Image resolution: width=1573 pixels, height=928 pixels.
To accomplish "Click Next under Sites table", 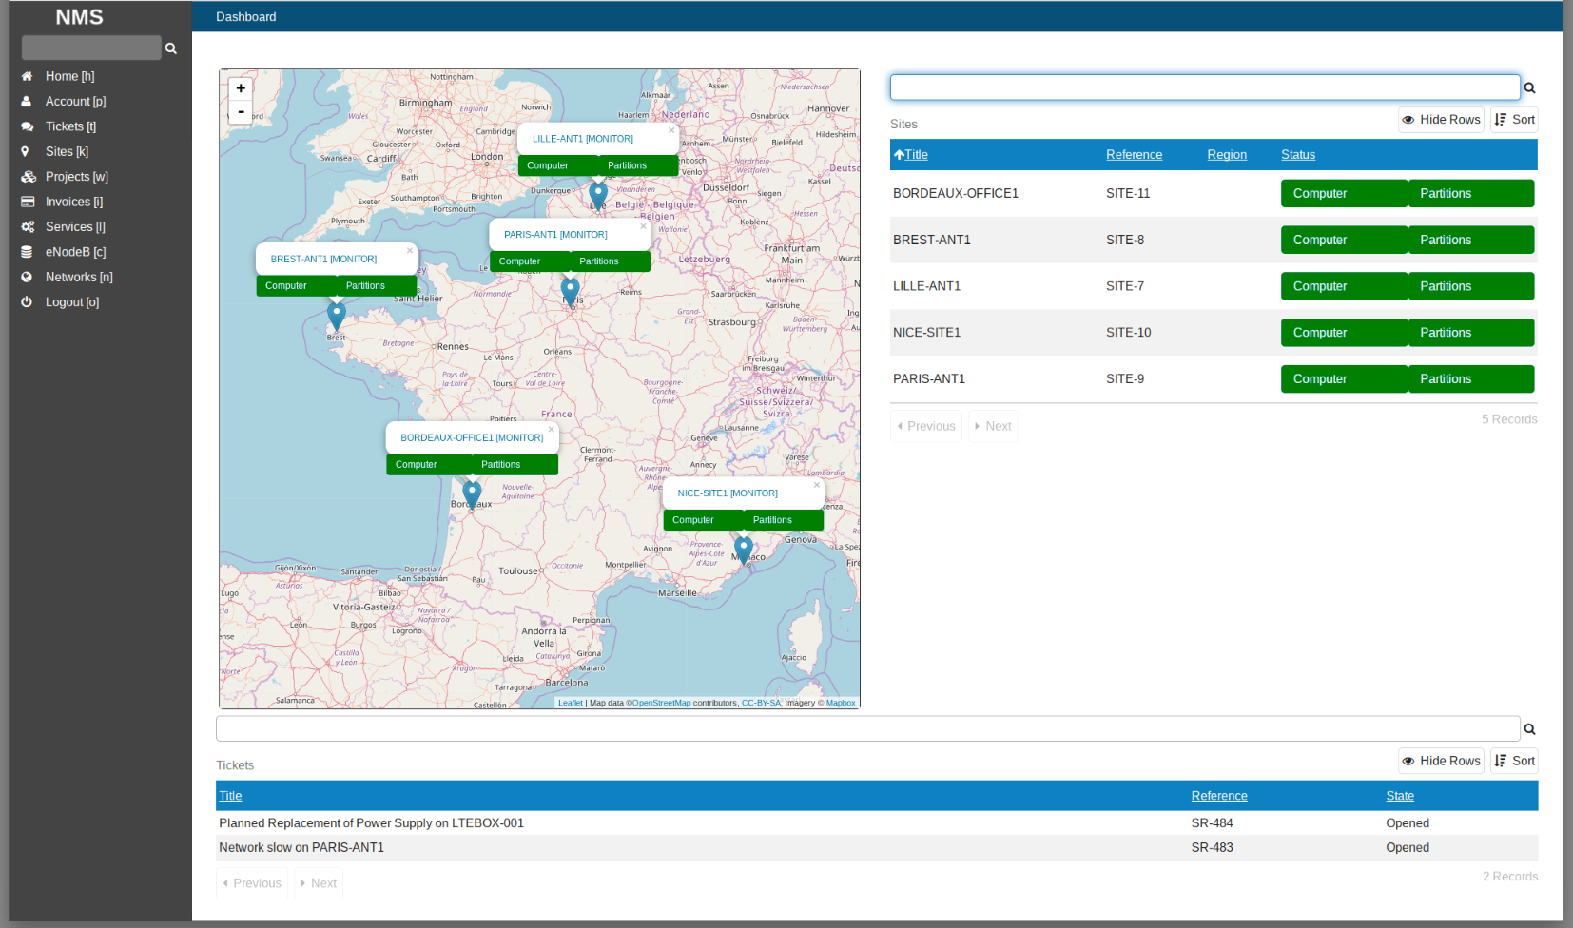I will 993,426.
